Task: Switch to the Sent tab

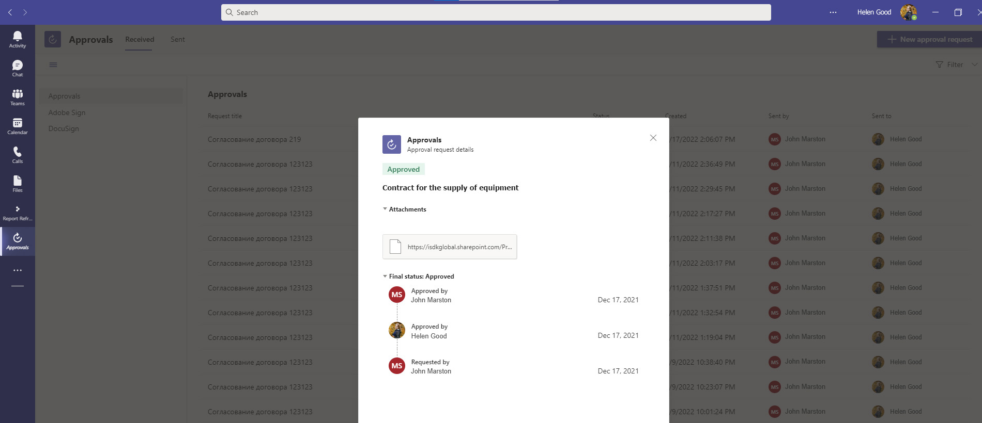Action: pyautogui.click(x=177, y=39)
